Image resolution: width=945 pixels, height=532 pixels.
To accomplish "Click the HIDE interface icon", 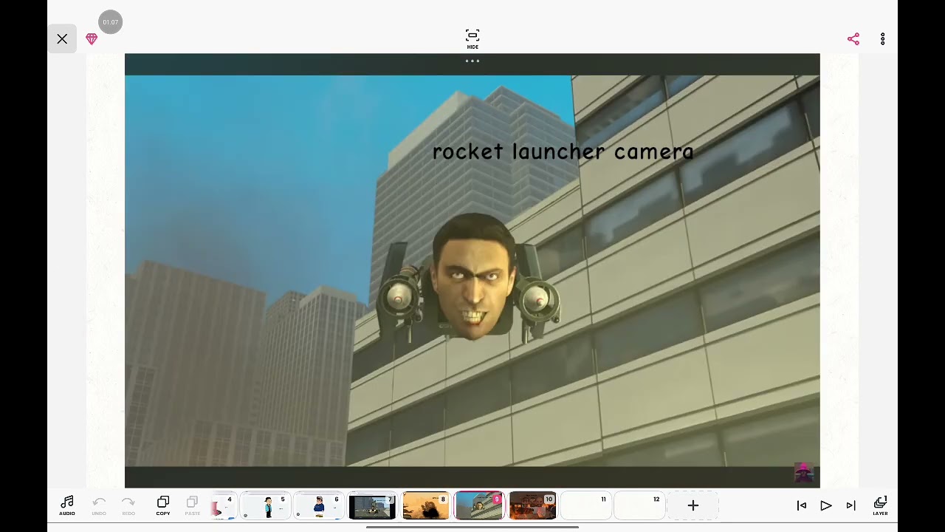I will [472, 39].
